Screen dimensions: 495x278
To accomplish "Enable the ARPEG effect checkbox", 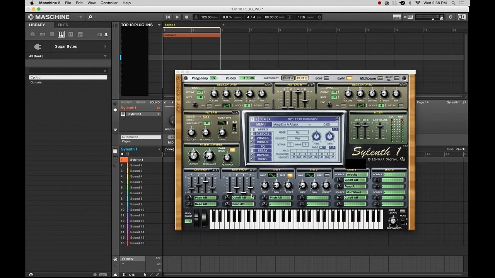I will 252,129.
